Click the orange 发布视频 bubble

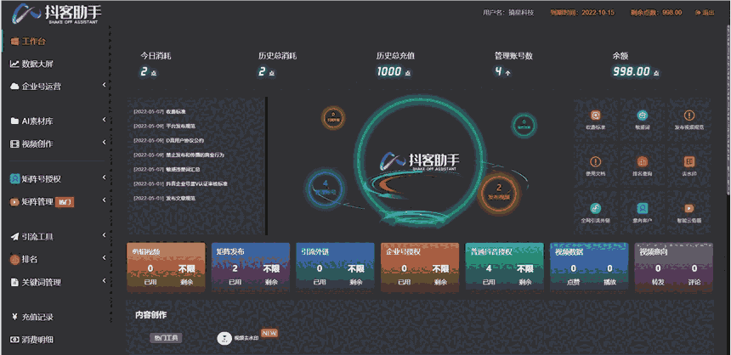(499, 190)
